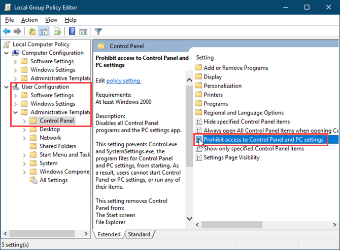Click the Export List toolbar icon
The width and height of the screenshot is (340, 250).
[58, 31]
